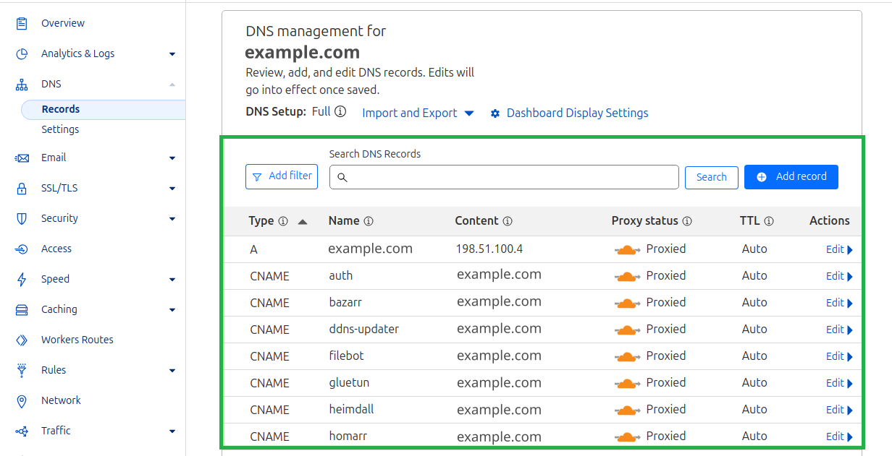The height and width of the screenshot is (456, 892).
Task: Click the info icon beside TTL header
Action: click(769, 221)
